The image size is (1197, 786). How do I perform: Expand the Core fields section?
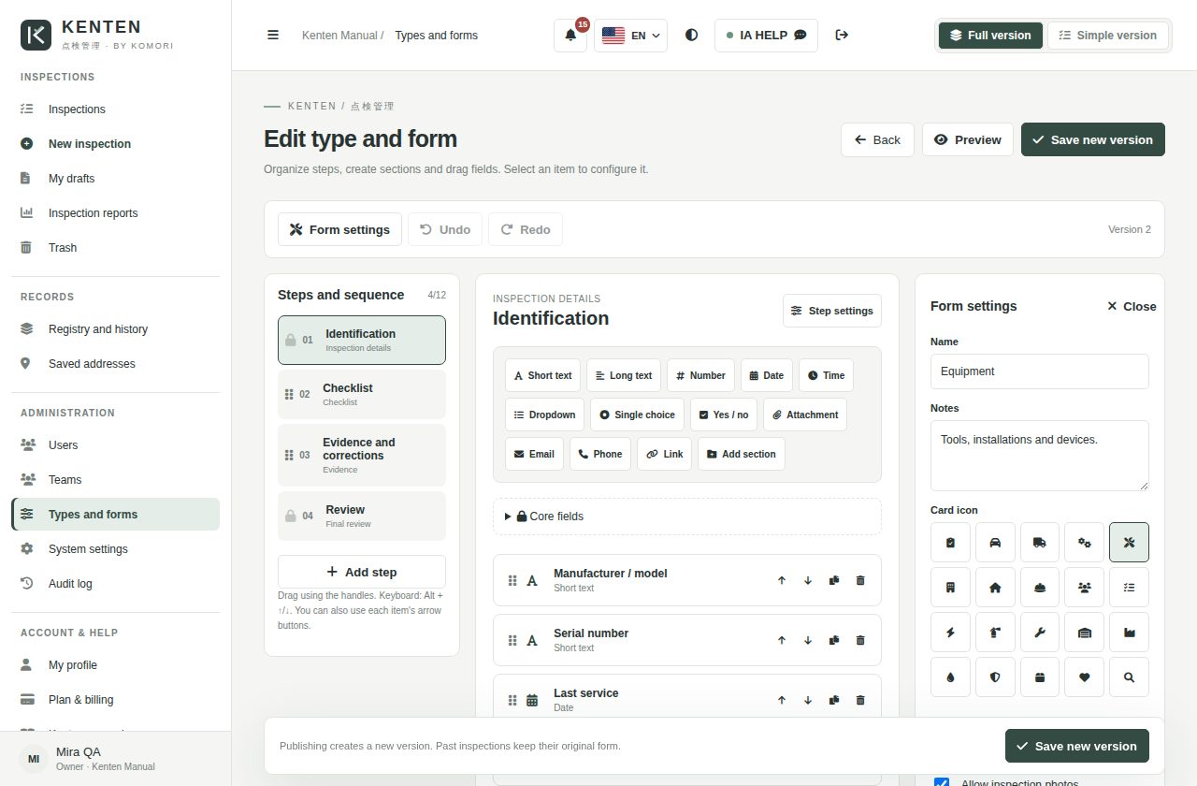(687, 517)
